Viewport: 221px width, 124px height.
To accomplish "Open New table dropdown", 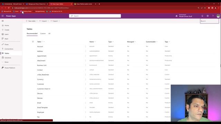I will [32, 21].
